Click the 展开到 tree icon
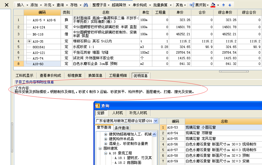This screenshot has height=165, width=262. [192, 5]
